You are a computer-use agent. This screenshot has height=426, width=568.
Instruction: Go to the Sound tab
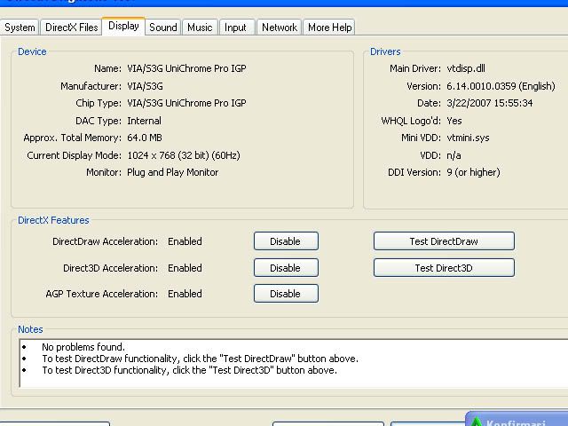click(163, 28)
